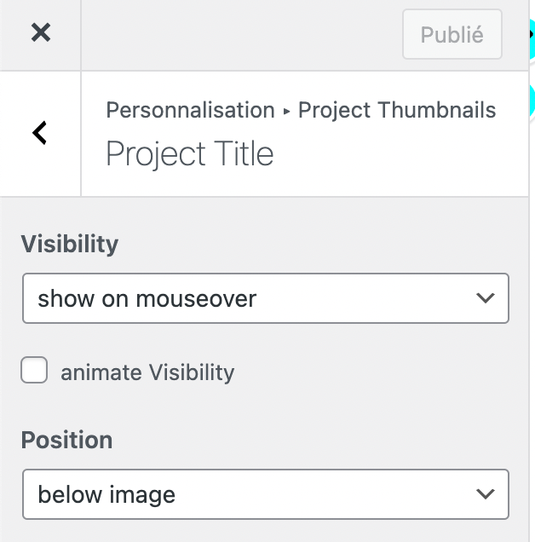Screen dimensions: 535x542
Task: Enable the animate Visibility checkbox
Action: (x=34, y=371)
